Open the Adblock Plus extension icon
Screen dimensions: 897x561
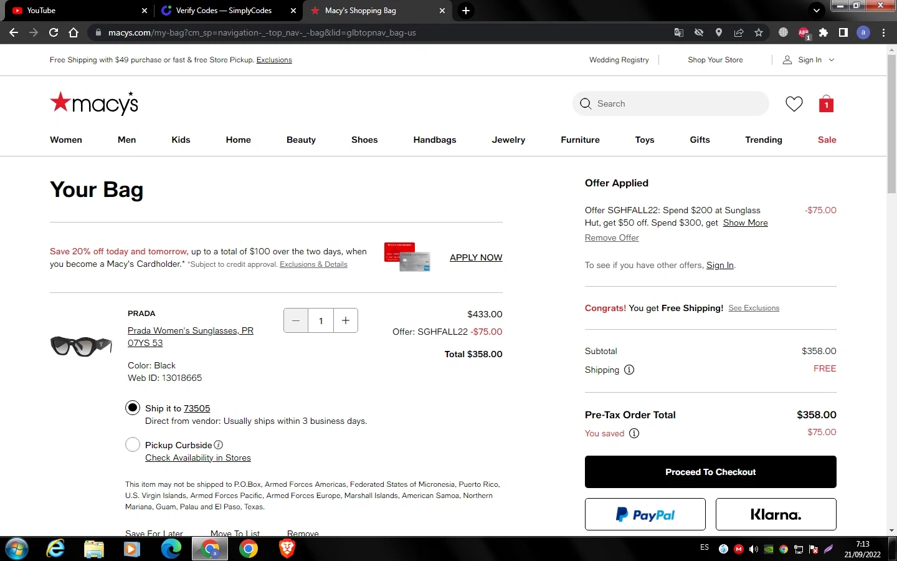point(804,33)
